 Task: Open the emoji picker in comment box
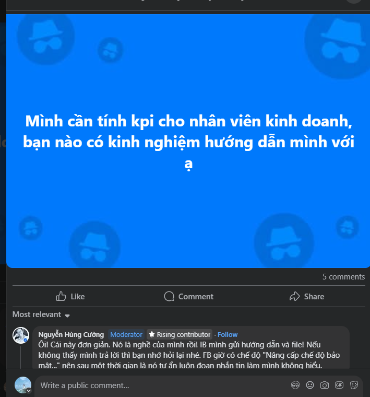click(310, 385)
